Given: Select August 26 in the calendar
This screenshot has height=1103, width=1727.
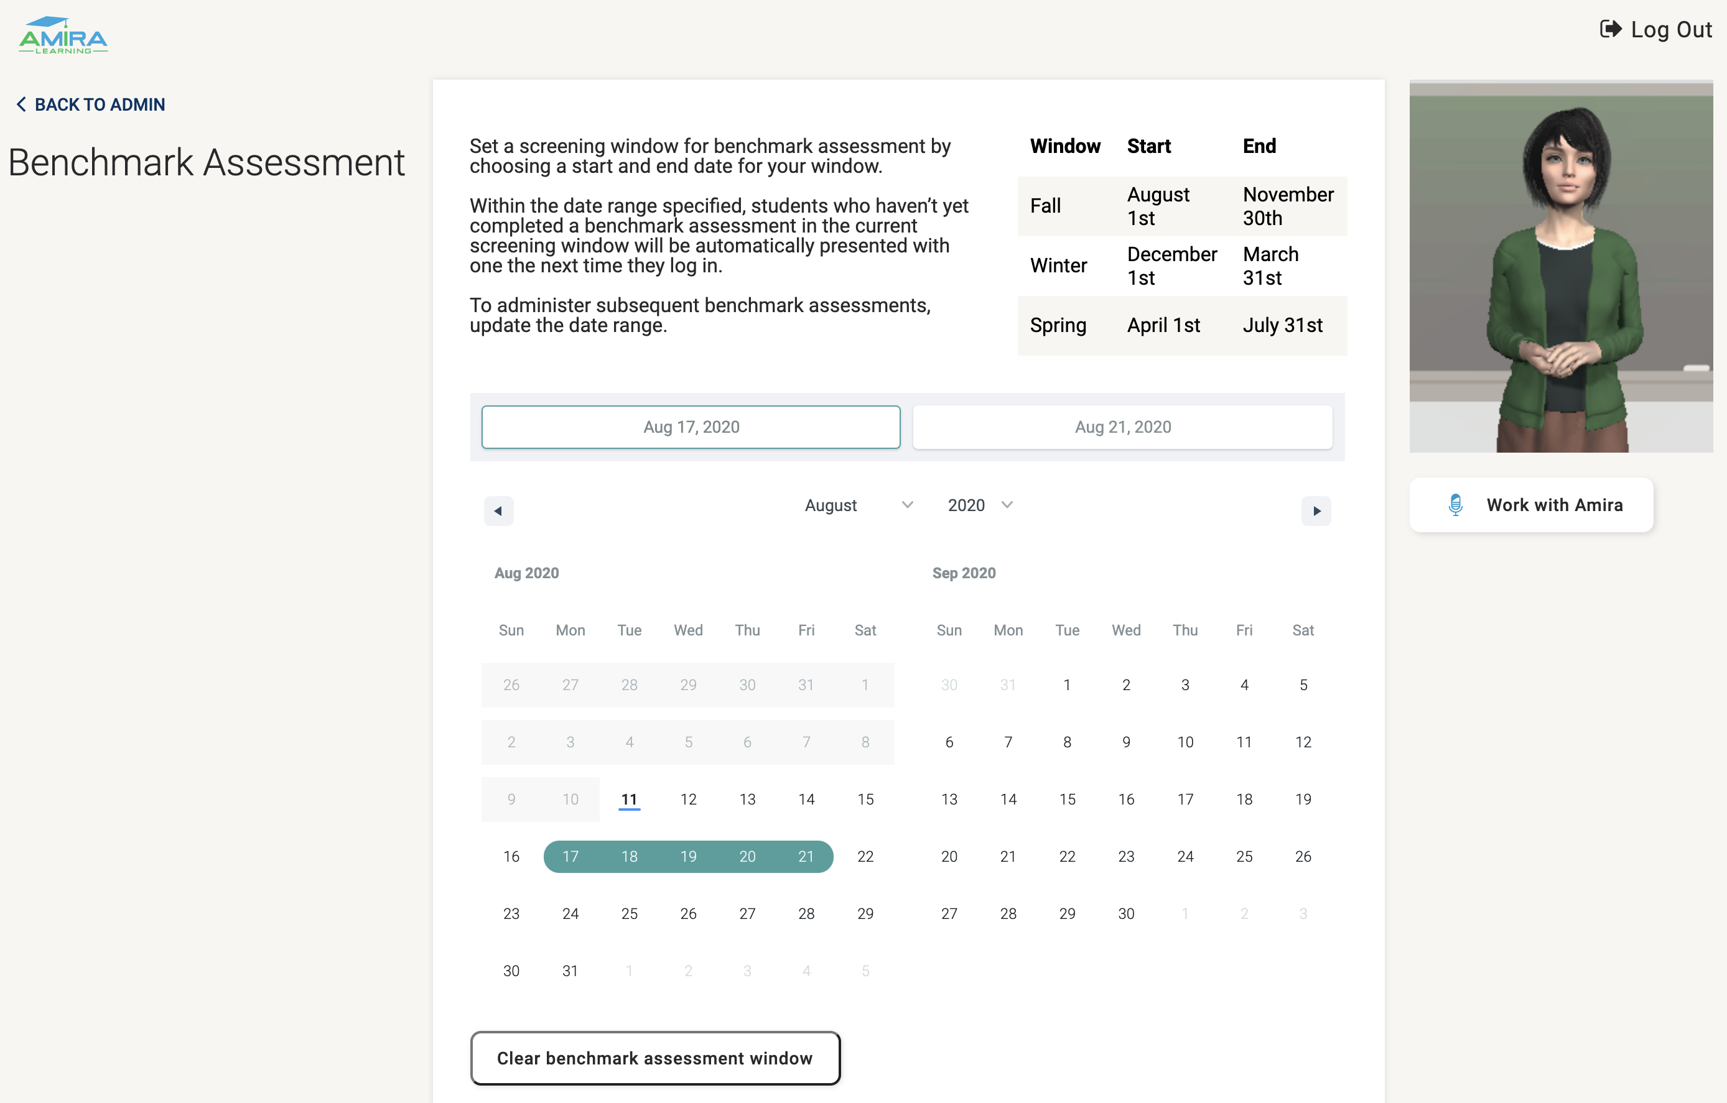Looking at the screenshot, I should coord(689,914).
